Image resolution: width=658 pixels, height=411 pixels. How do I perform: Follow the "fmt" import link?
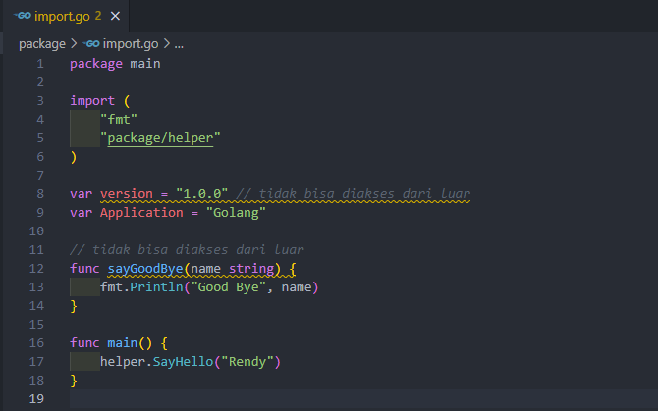(119, 120)
